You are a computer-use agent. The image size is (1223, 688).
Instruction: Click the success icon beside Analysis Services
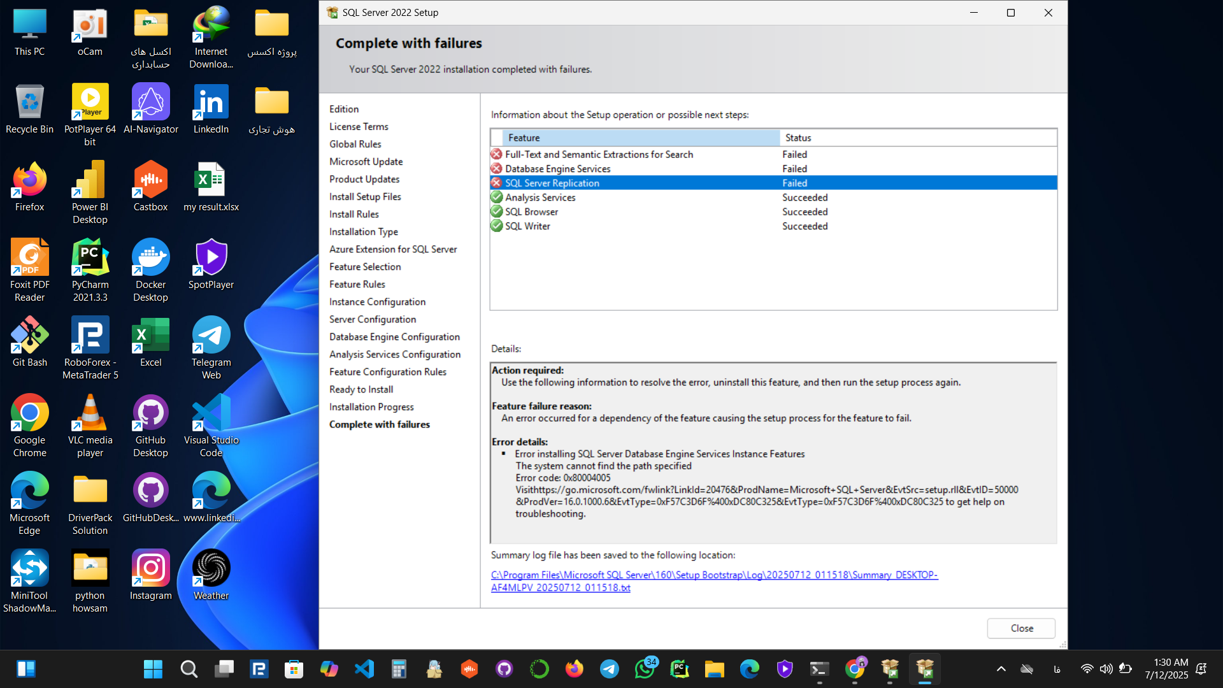point(496,197)
